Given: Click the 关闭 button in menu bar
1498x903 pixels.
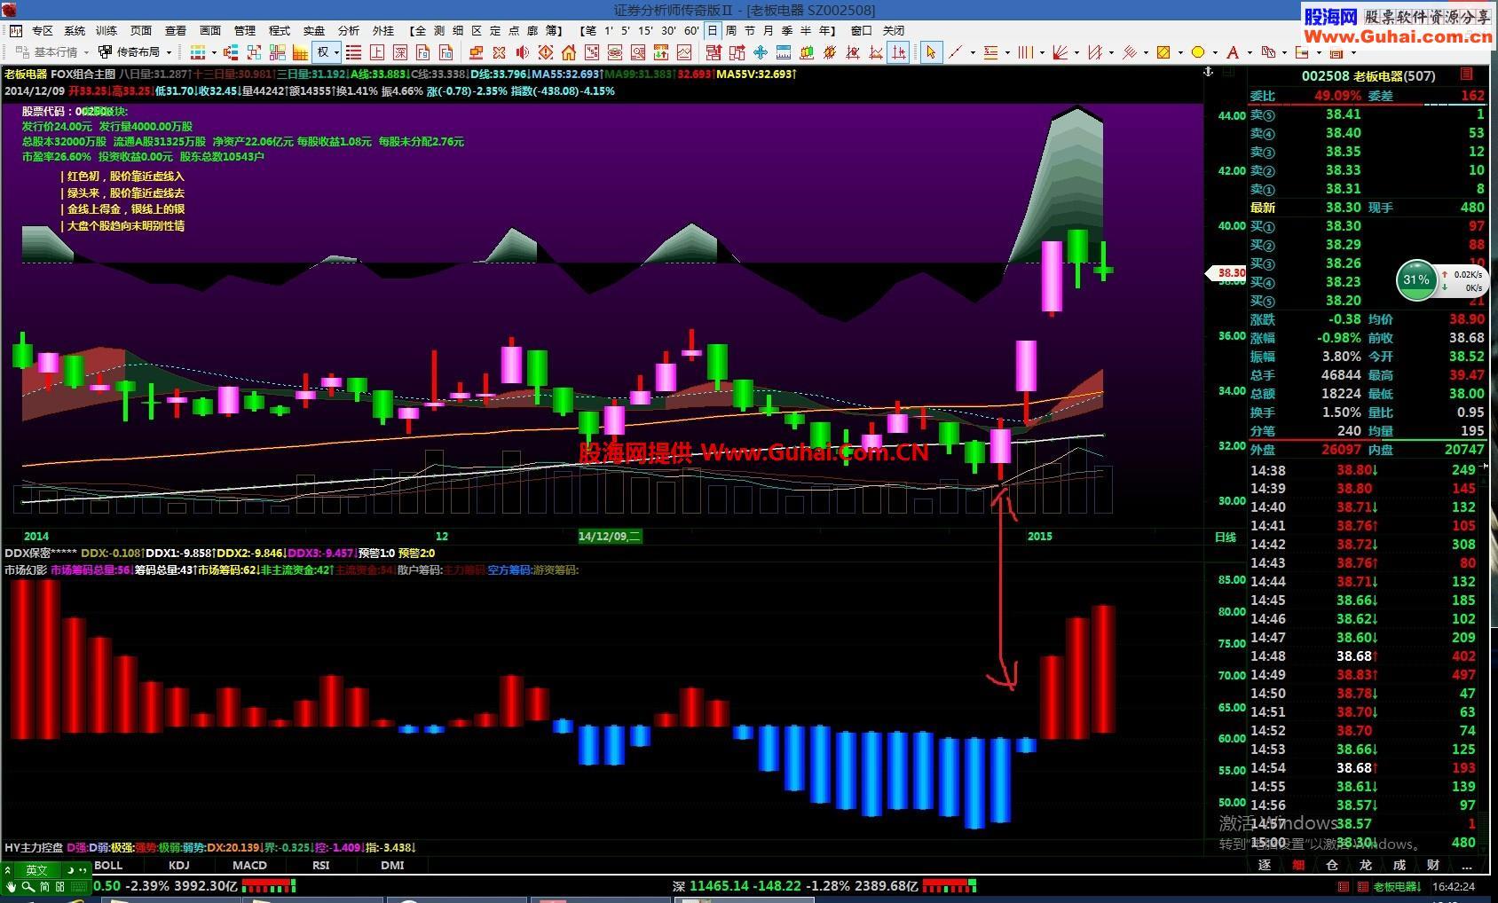Looking at the screenshot, I should click(894, 30).
